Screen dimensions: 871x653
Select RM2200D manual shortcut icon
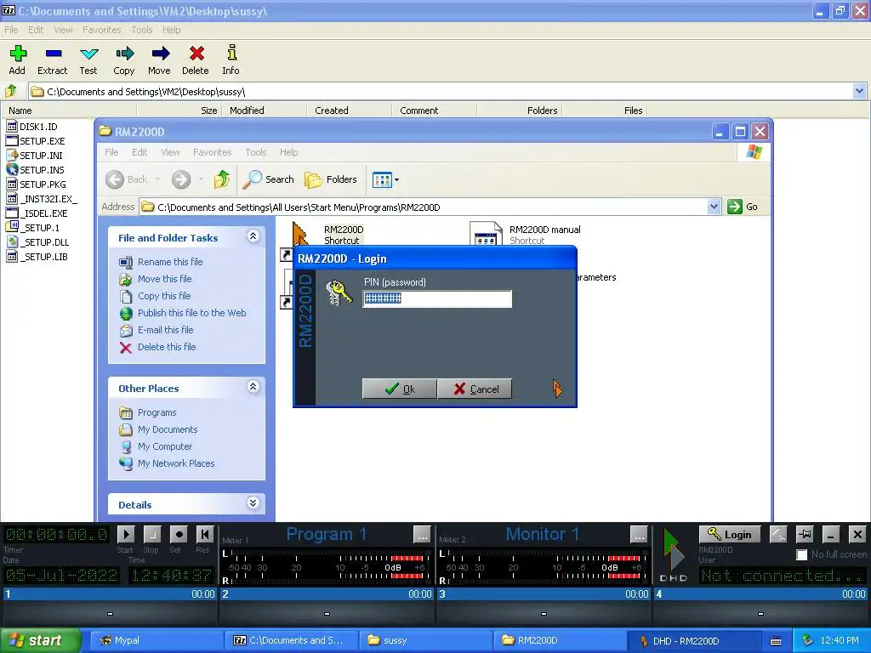coord(486,233)
